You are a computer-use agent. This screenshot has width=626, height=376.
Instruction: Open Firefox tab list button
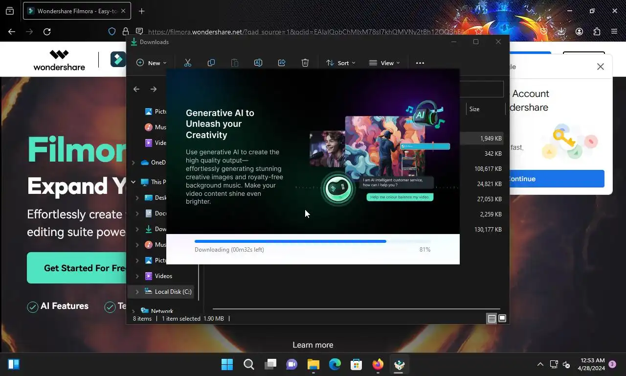click(10, 11)
